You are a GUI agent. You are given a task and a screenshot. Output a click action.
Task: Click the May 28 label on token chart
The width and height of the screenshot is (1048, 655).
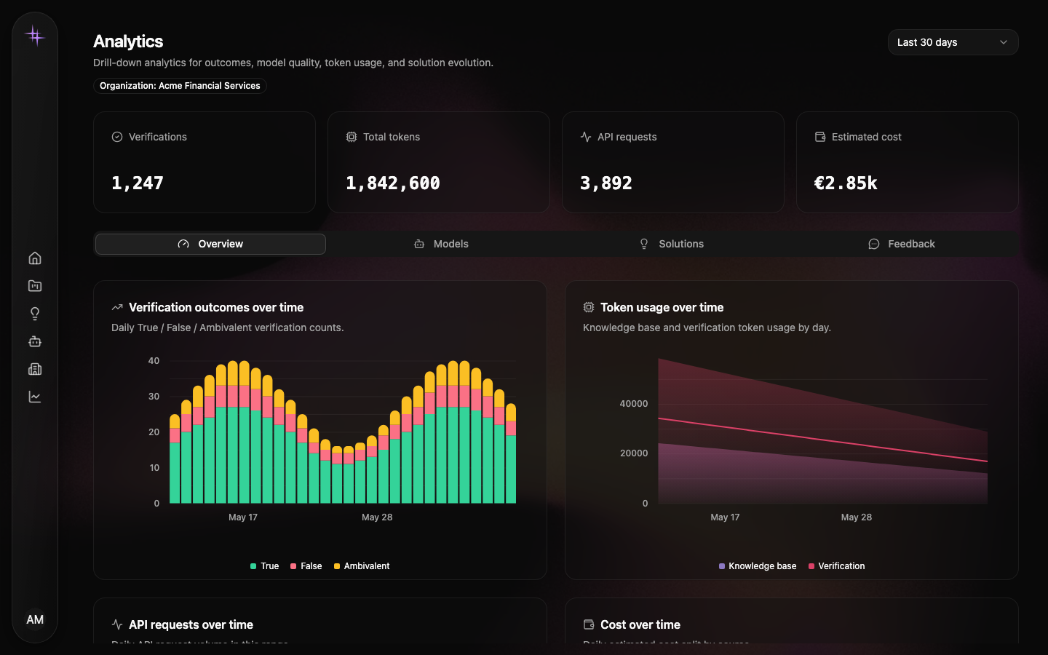point(857,517)
